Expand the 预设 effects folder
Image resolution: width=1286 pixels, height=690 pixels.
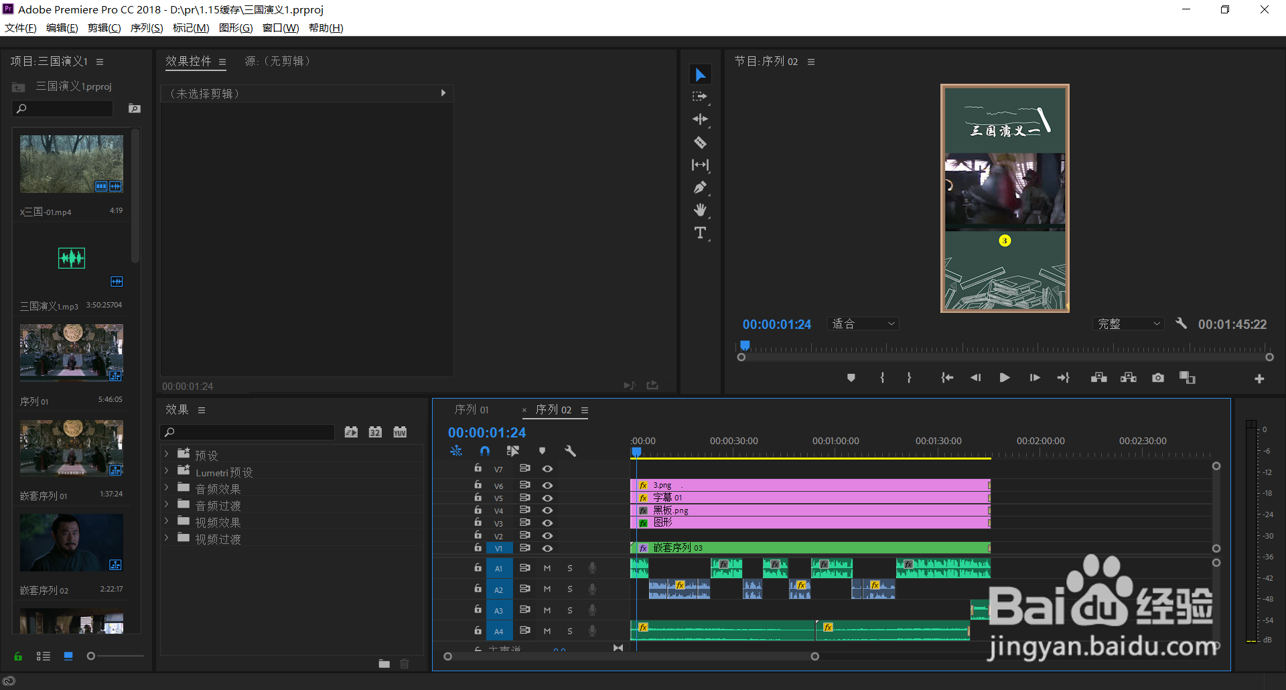tap(166, 454)
